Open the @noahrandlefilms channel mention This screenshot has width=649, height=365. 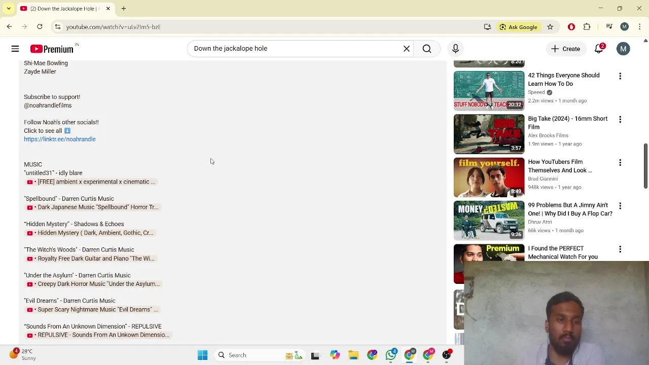[x=48, y=105]
